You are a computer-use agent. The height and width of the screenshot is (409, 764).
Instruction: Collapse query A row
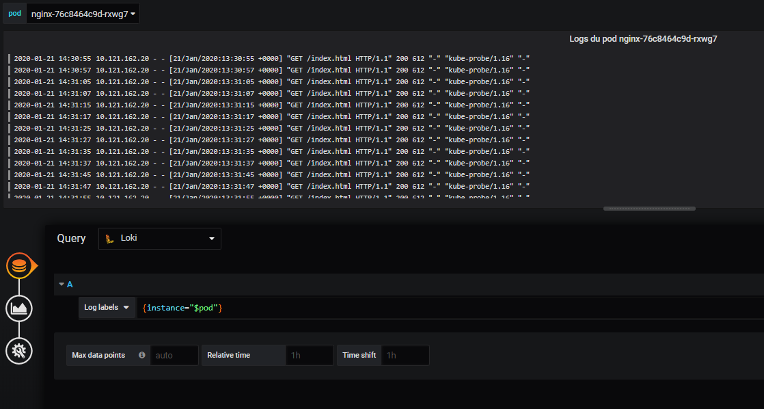62,285
